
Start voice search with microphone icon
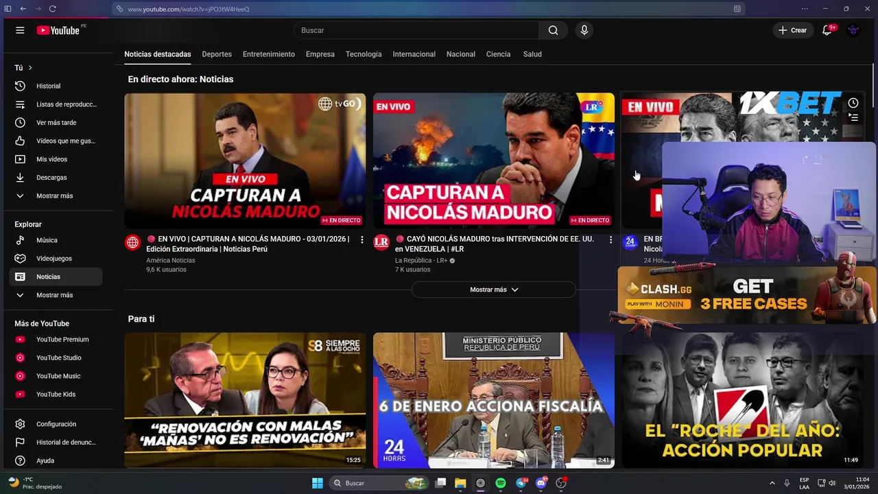tap(584, 30)
